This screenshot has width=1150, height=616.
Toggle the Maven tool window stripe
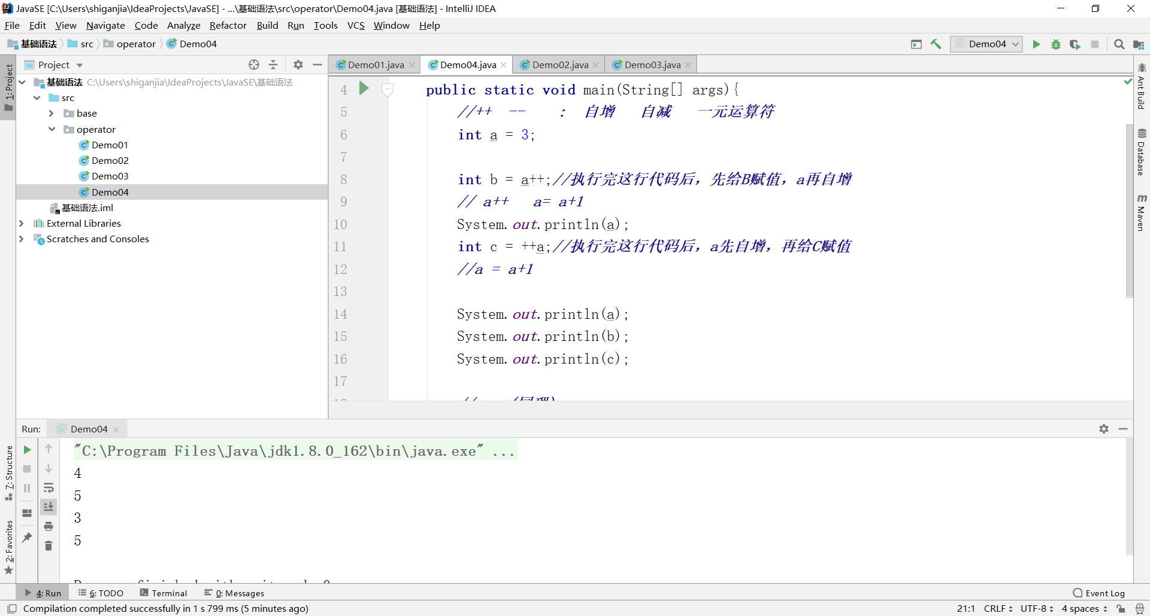click(1142, 212)
